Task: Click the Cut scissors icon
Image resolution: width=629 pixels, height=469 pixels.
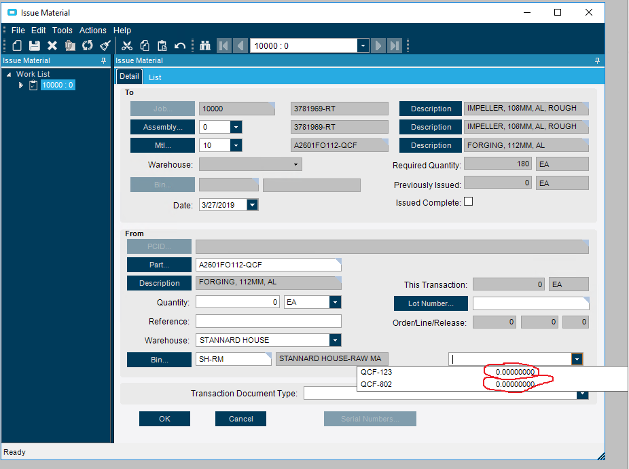Action: [127, 46]
